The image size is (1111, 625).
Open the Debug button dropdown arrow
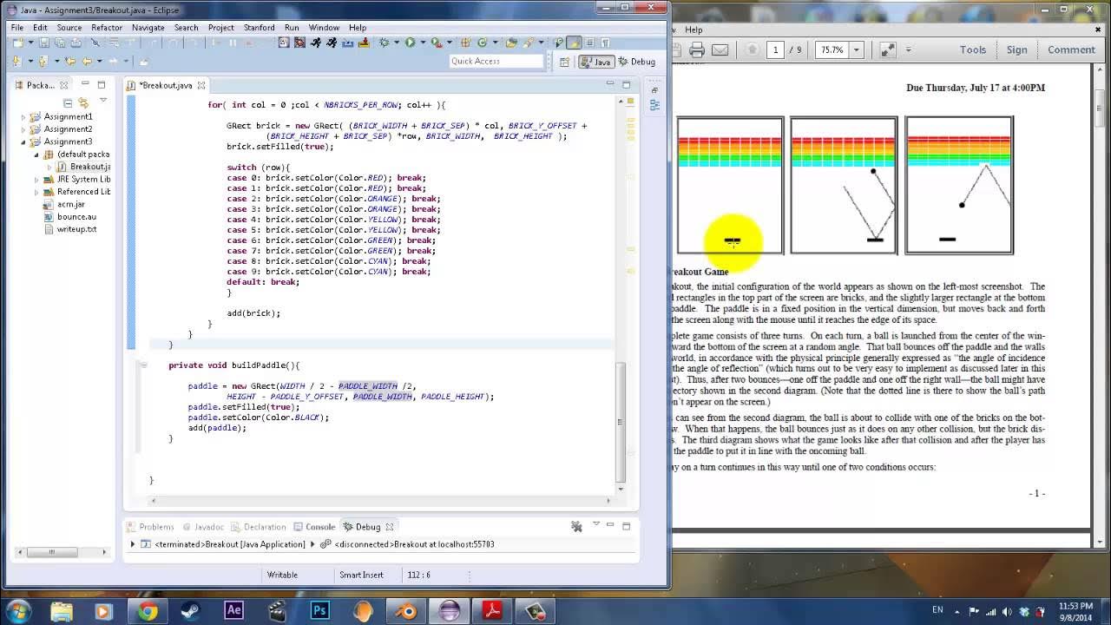click(397, 42)
